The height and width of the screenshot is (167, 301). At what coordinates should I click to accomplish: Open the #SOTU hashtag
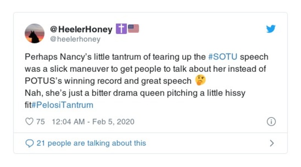[222, 57]
